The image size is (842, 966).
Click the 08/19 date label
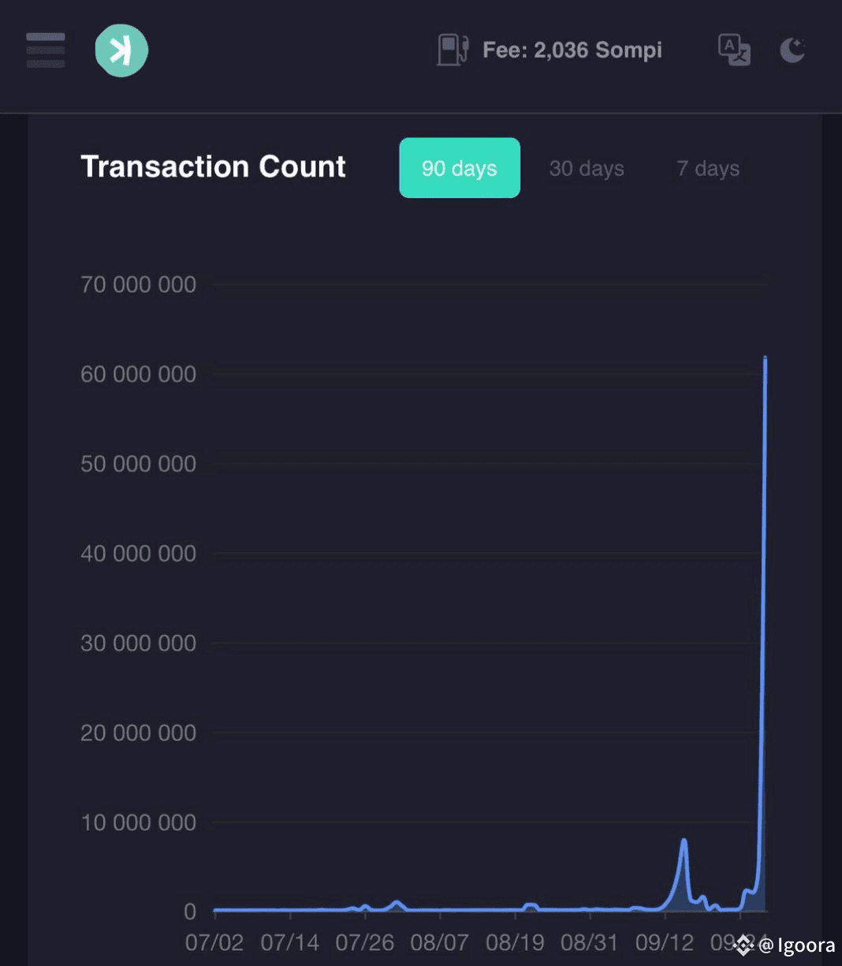[x=516, y=942]
